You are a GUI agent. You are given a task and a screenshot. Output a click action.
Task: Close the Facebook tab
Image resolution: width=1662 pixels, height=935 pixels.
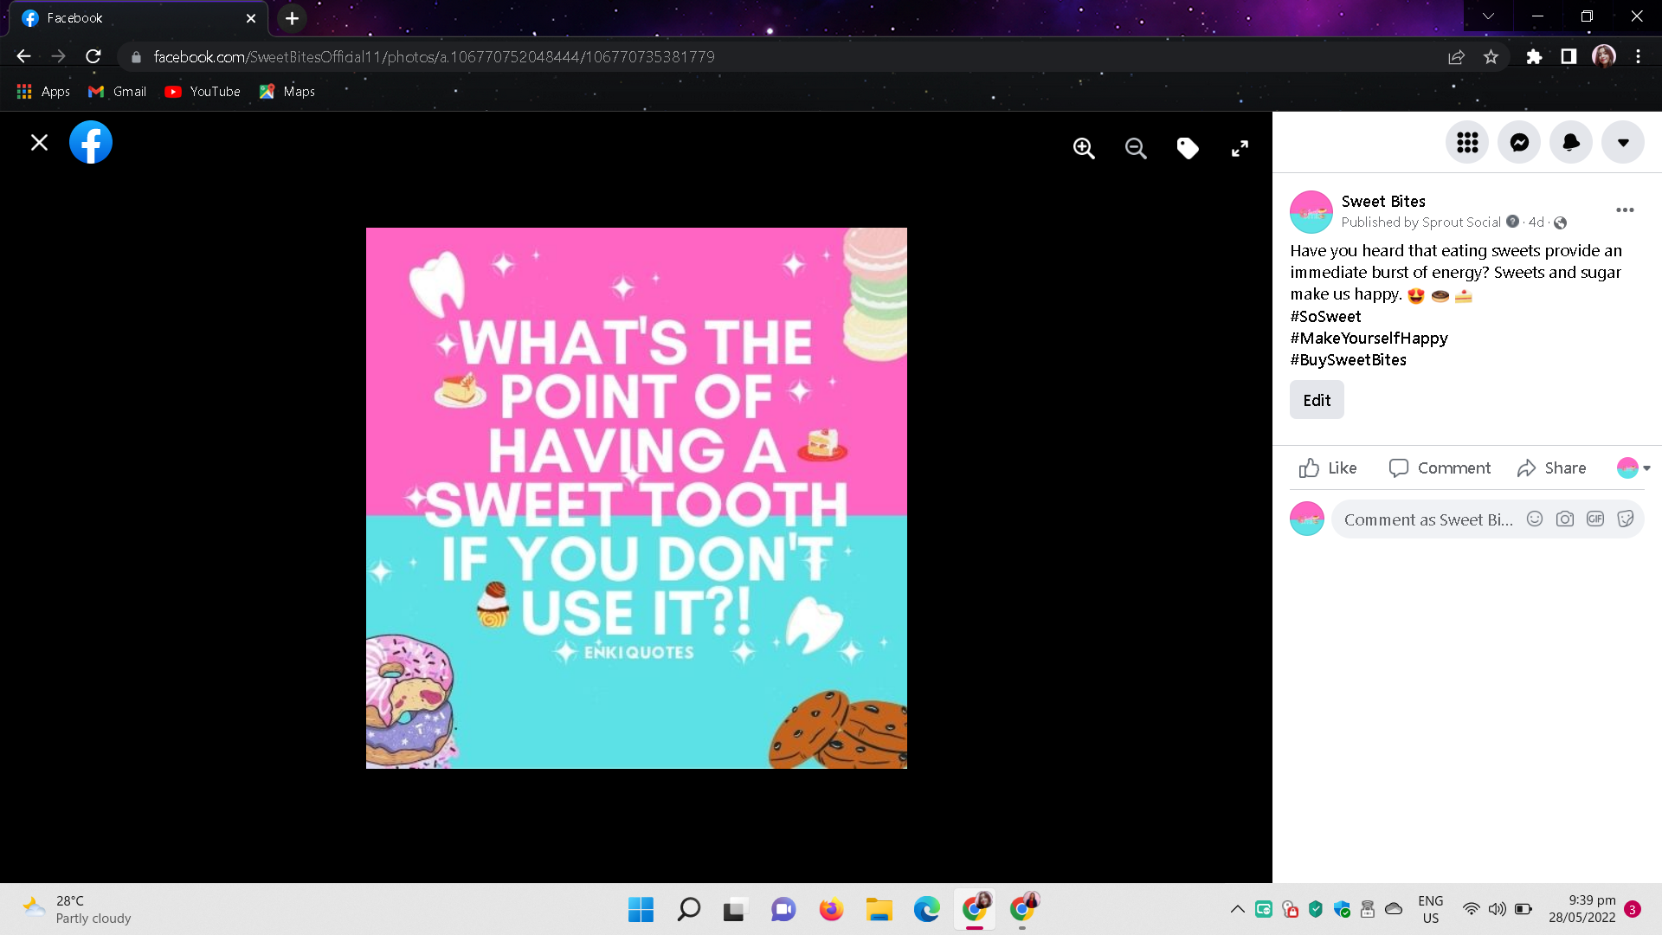(x=251, y=18)
